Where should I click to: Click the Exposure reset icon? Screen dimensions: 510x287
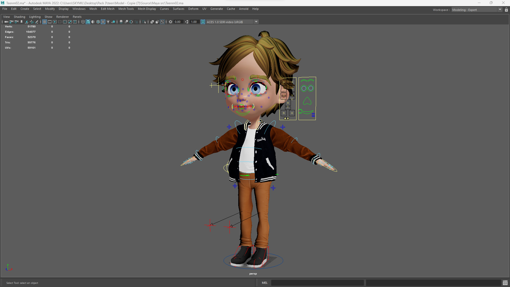(171, 22)
